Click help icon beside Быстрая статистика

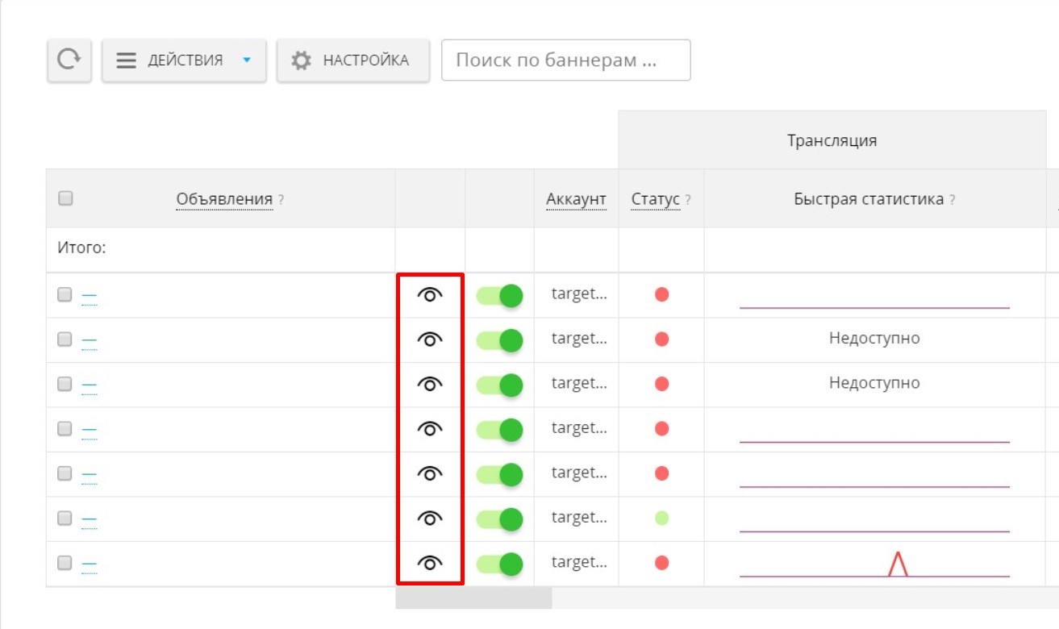click(x=952, y=200)
